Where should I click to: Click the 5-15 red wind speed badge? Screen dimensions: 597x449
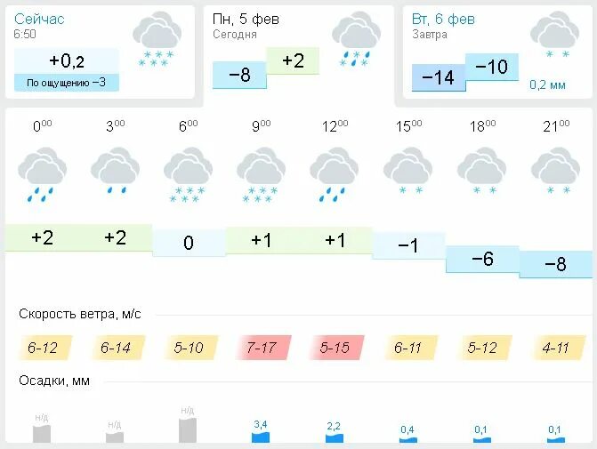pos(335,348)
